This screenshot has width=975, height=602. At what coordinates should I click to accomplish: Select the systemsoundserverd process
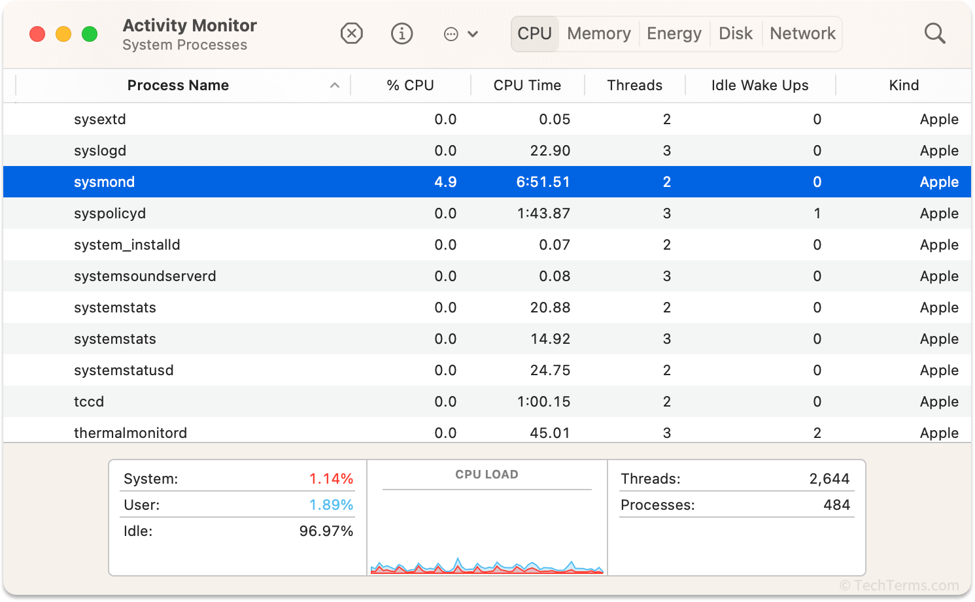point(487,276)
